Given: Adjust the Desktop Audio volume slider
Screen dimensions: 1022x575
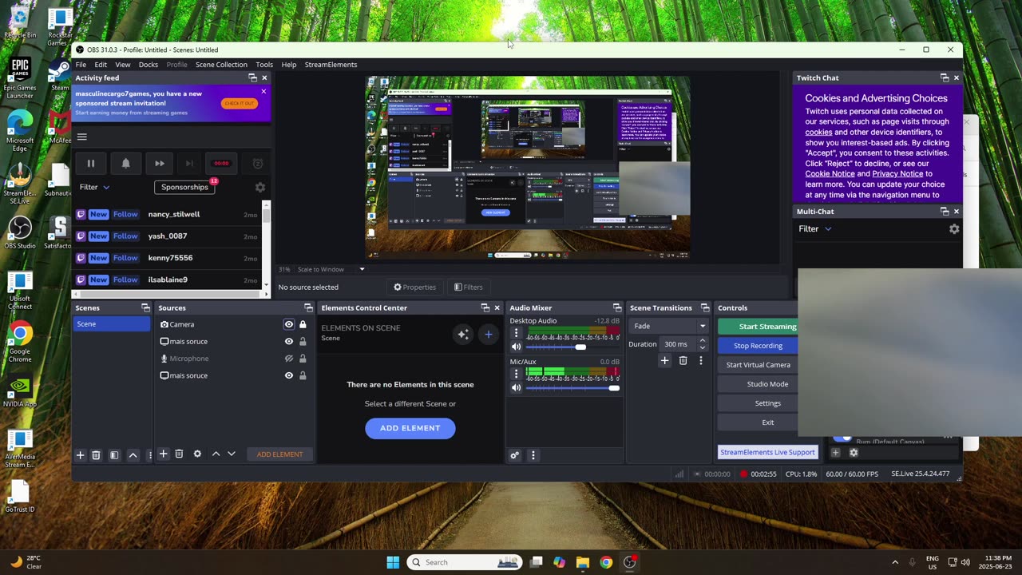Looking at the screenshot, I should tap(572, 347).
